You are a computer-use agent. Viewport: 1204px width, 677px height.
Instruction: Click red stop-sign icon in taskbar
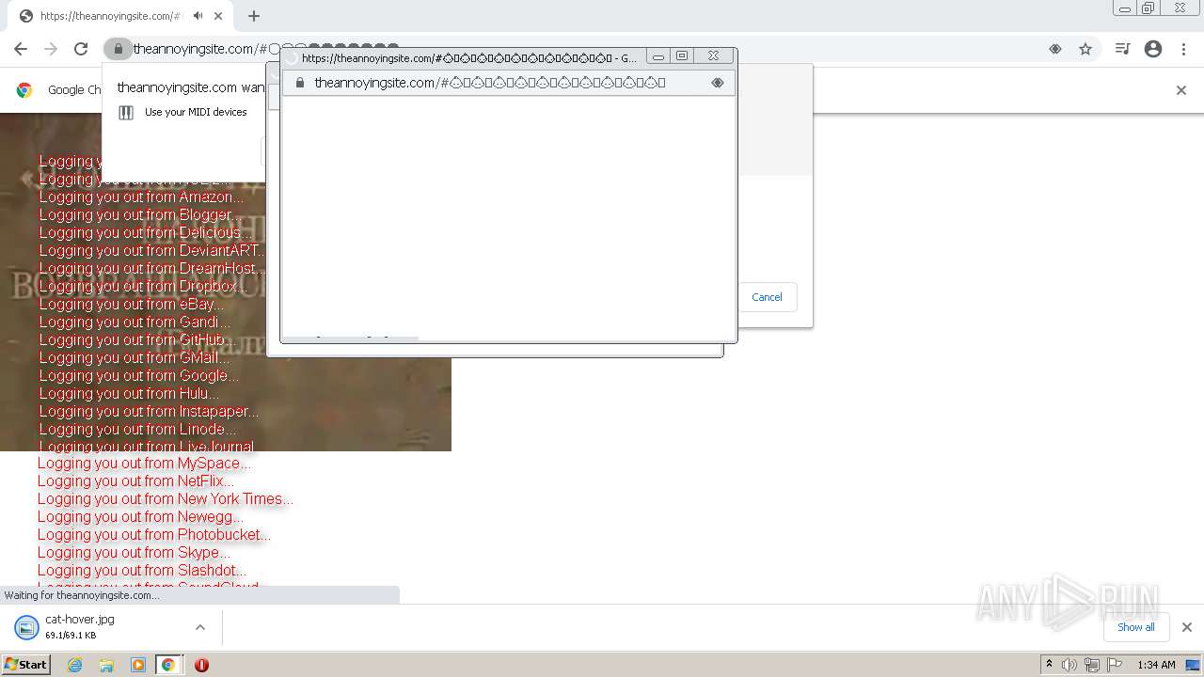click(201, 665)
